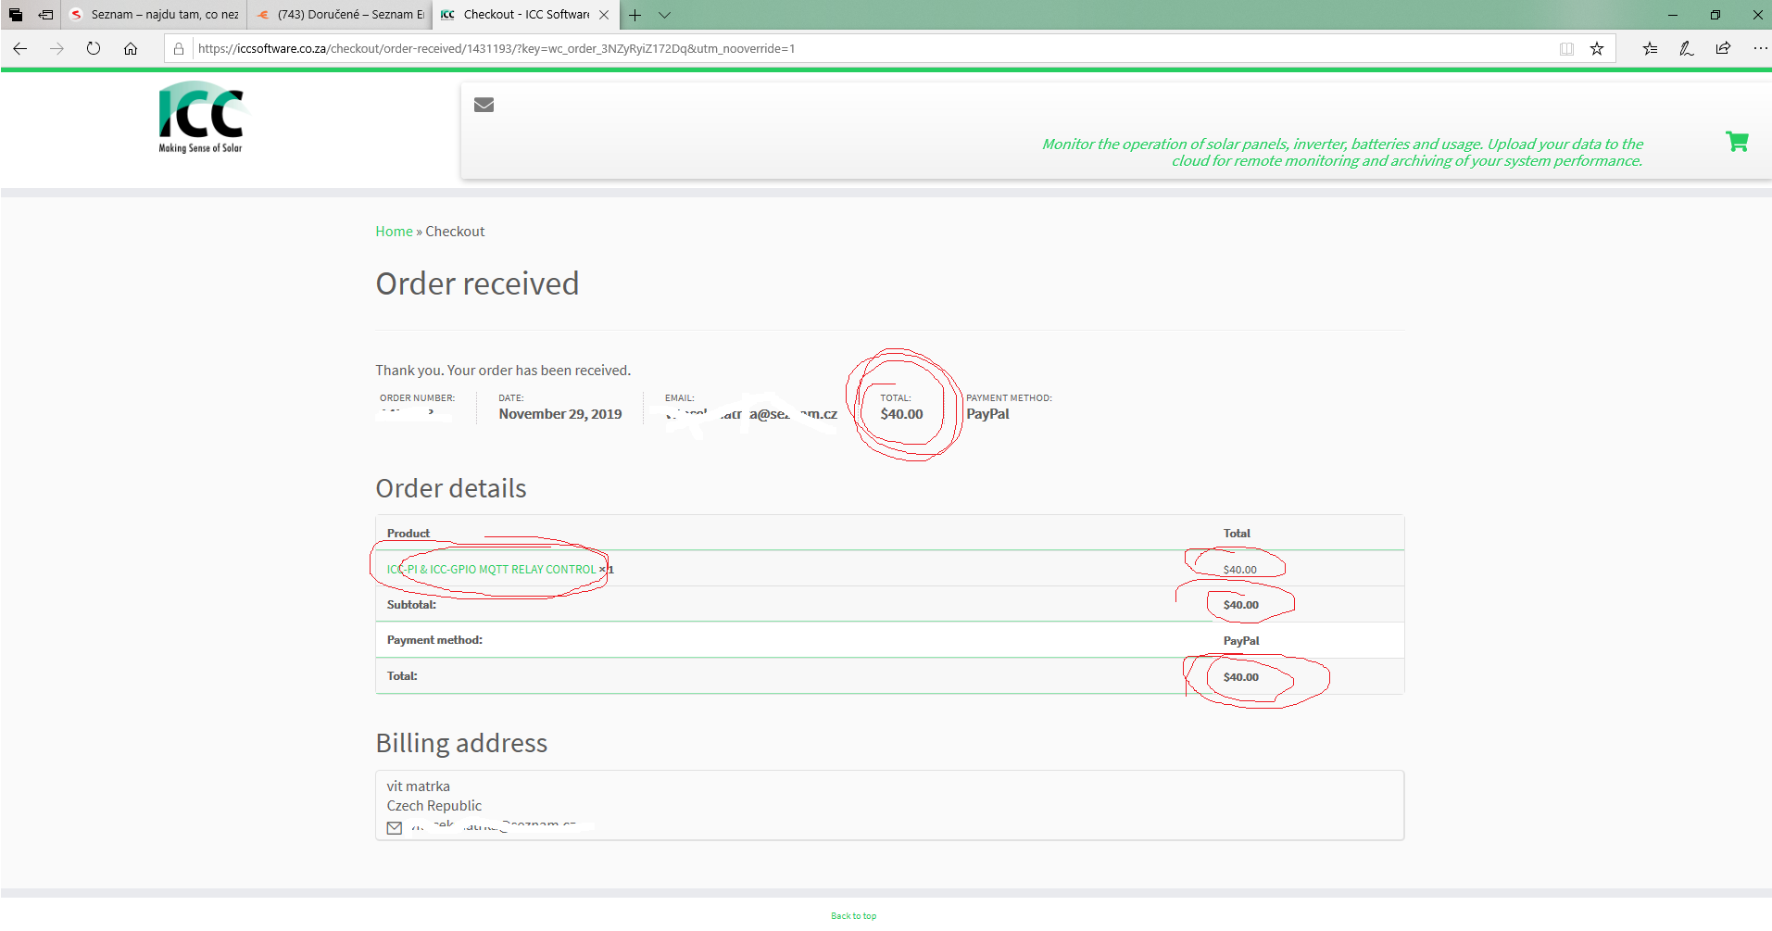Viewport: 1772px width, 931px height.
Task: Open the browser settings and more menu
Action: coord(1760,48)
